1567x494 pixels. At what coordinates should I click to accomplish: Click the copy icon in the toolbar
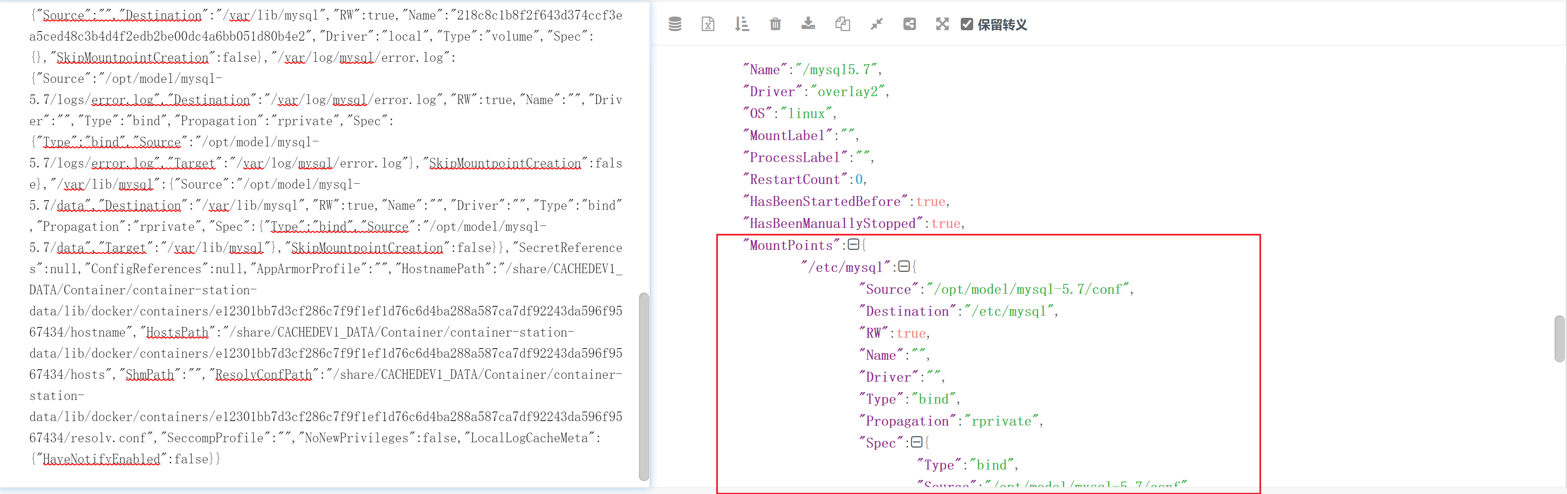click(x=843, y=24)
